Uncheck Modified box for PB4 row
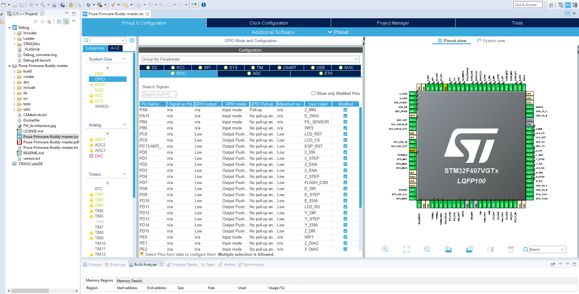 click(345, 122)
